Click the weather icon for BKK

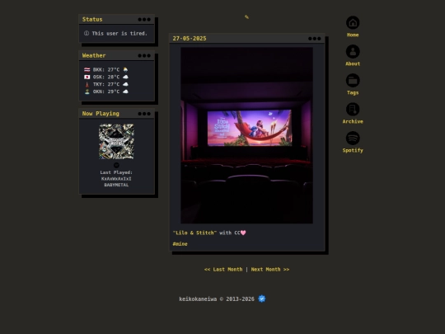125,69
